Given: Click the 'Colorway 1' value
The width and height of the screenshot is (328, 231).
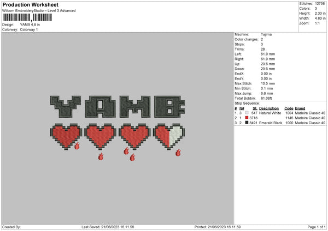Looking at the screenshot, I should click(x=29, y=29).
